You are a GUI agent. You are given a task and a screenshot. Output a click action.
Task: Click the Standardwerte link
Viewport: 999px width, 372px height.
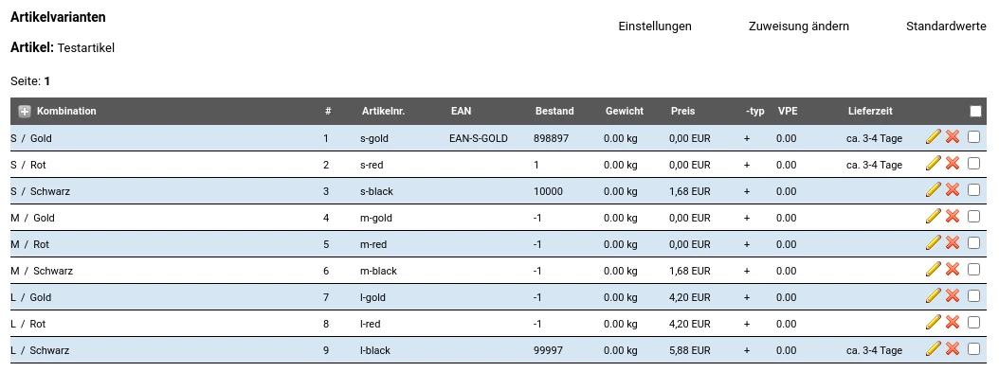point(946,27)
